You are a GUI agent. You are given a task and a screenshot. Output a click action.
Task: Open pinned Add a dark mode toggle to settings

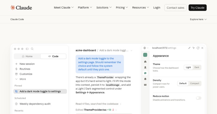[x=40, y=91]
